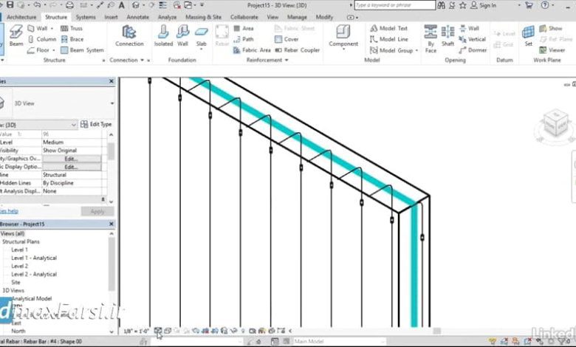
Task: Choose Fabric Area tool
Action: pos(252,50)
